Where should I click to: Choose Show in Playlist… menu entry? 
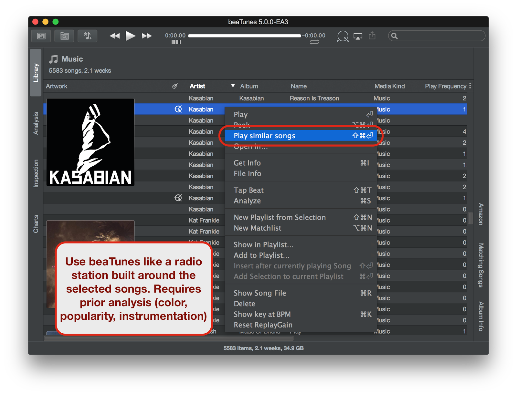coord(301,245)
